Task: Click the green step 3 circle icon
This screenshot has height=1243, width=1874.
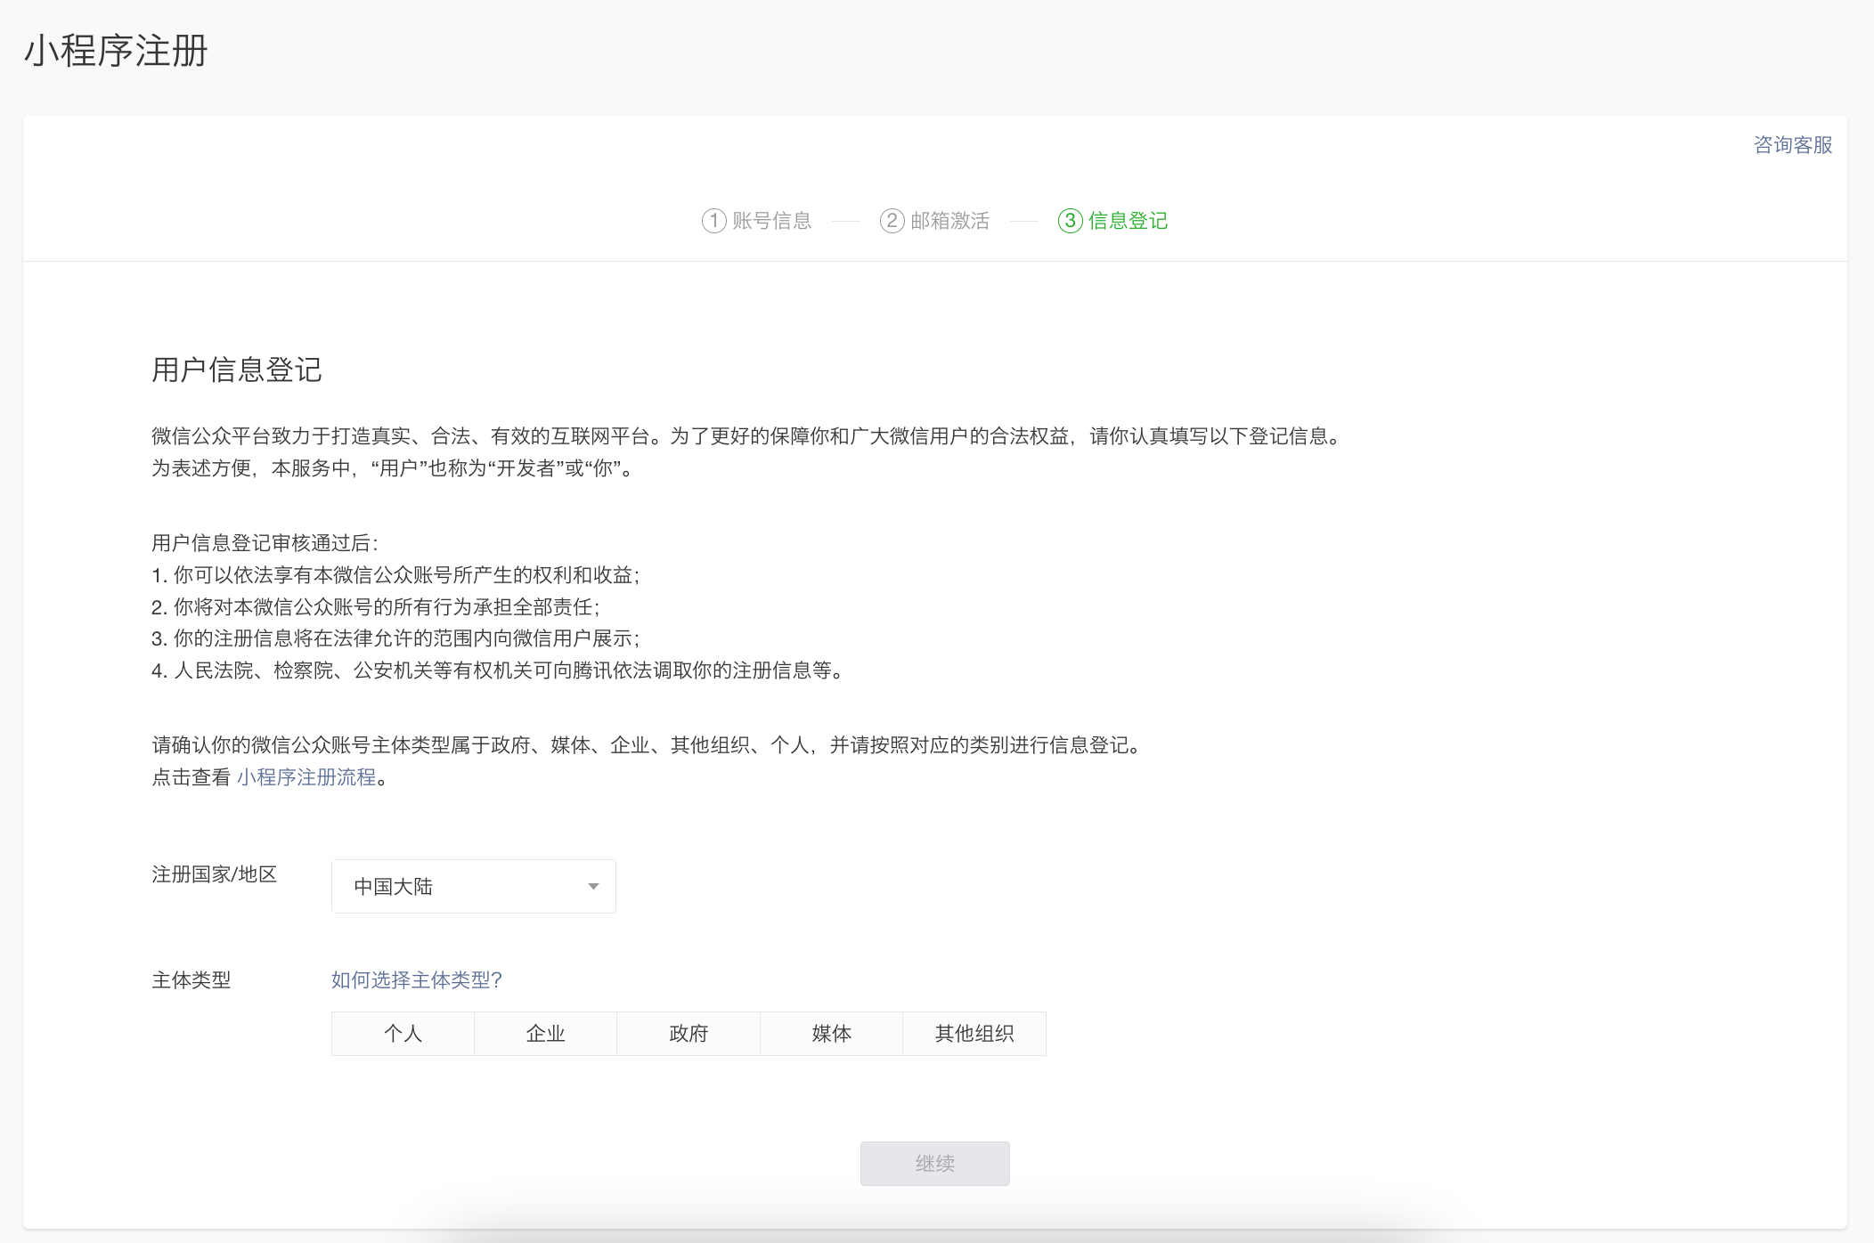Action: pos(1070,221)
